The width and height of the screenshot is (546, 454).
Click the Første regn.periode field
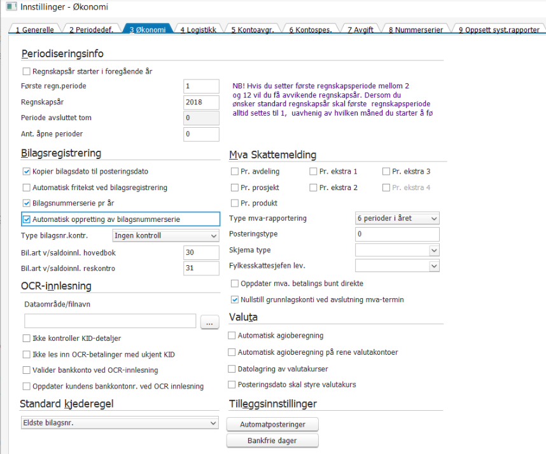point(201,86)
